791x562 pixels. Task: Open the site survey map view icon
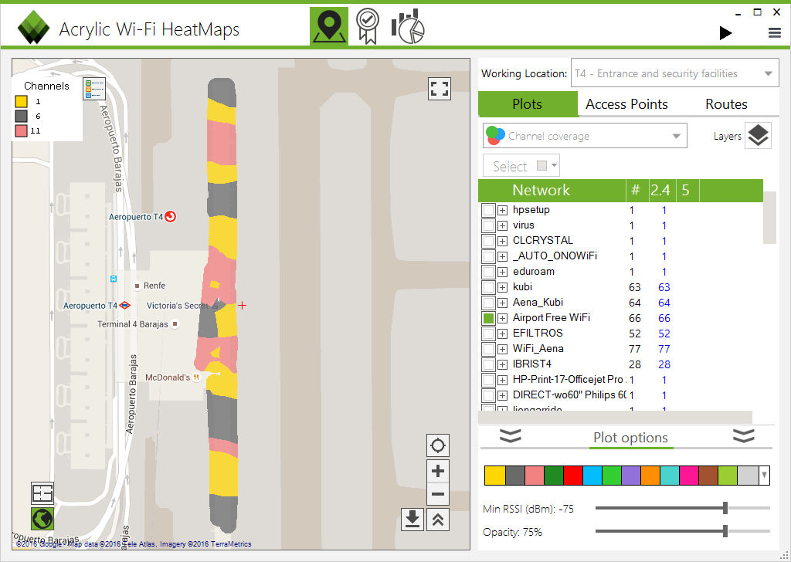(329, 26)
